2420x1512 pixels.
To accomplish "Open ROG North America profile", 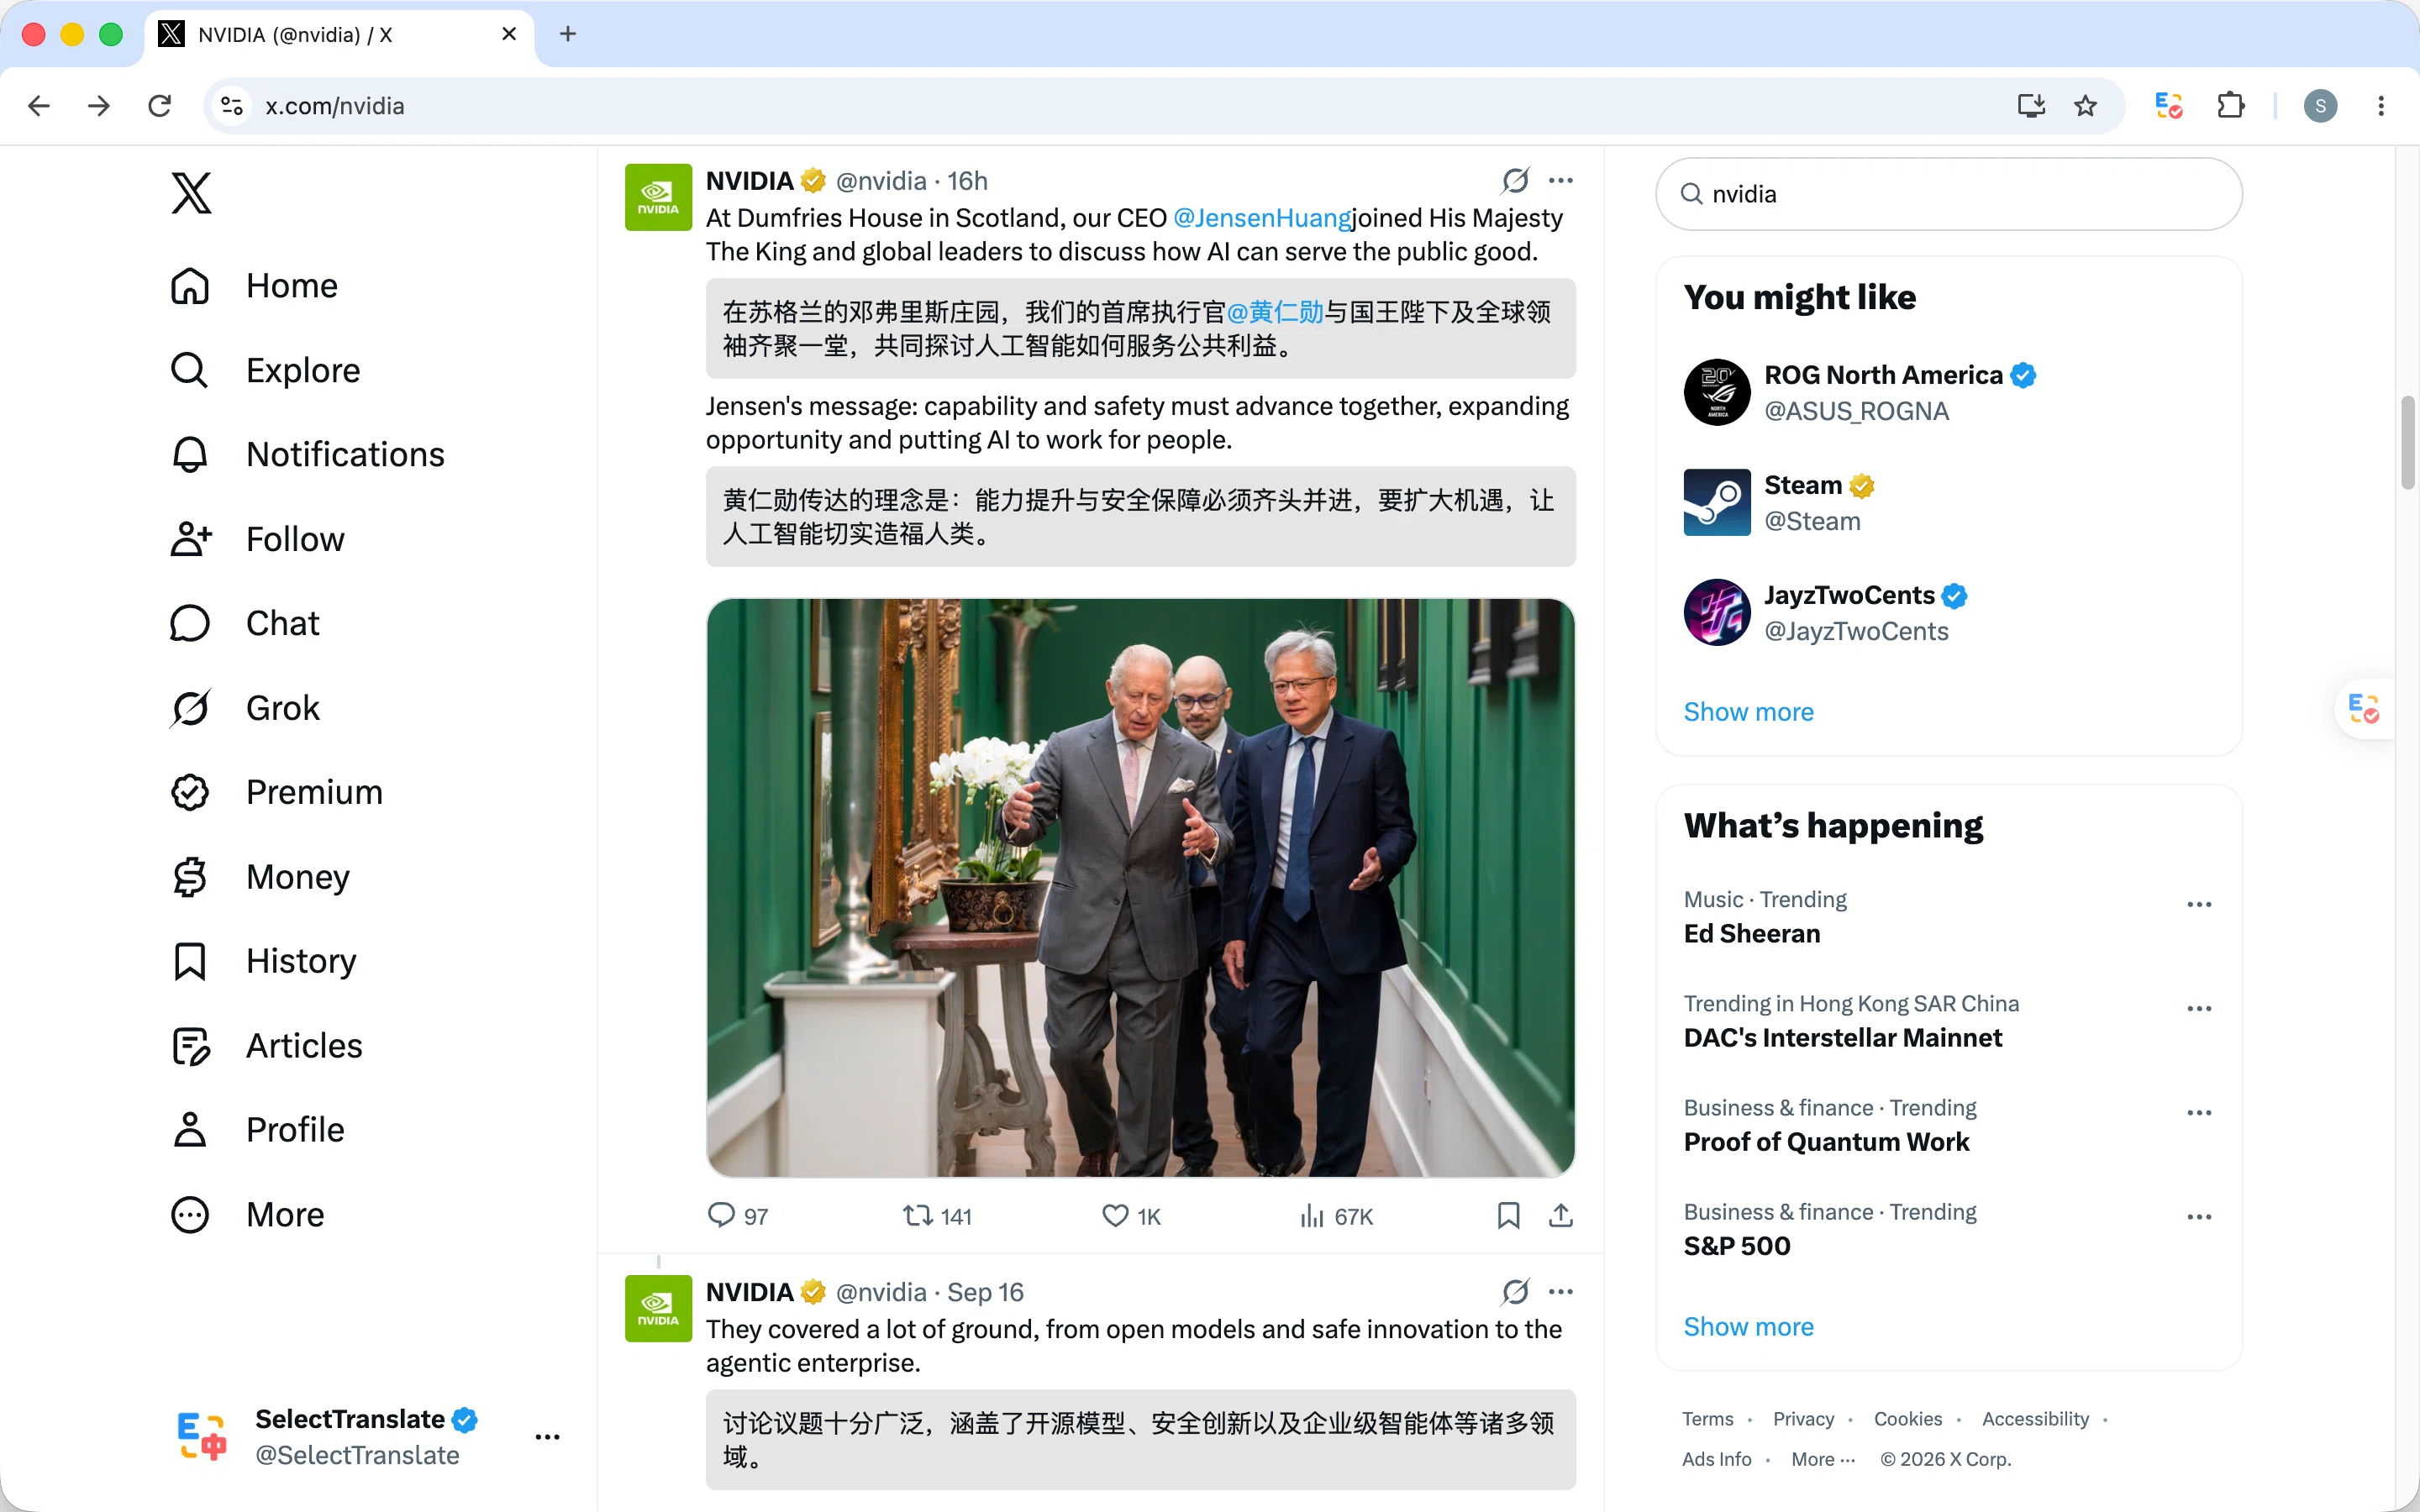I will coord(1948,392).
